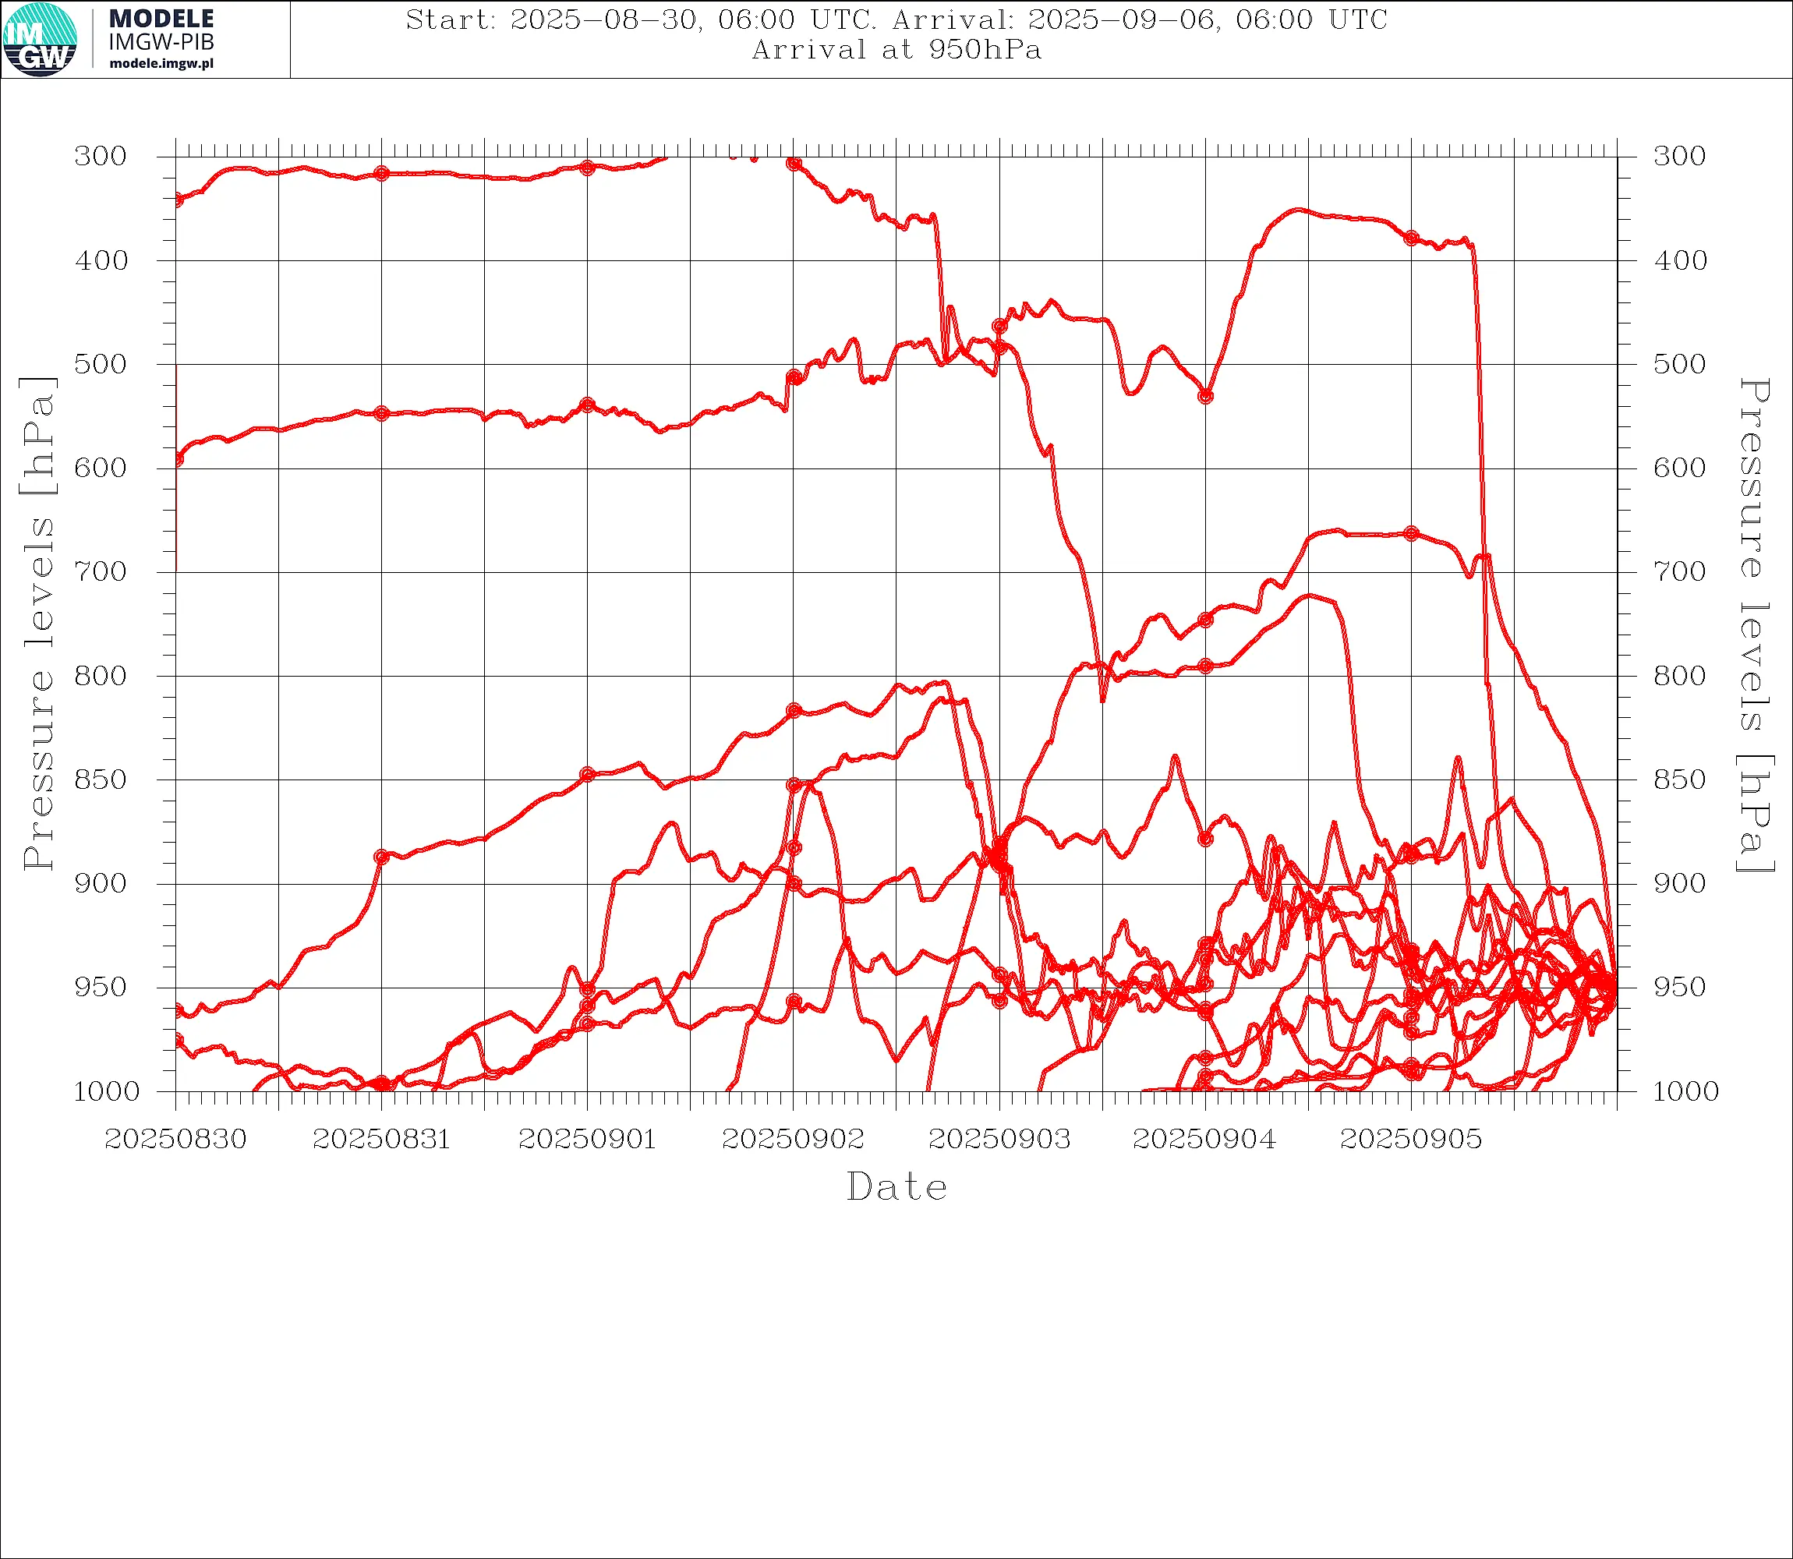Click trajectory marker near 380 hPa on 20250905

[1411, 238]
